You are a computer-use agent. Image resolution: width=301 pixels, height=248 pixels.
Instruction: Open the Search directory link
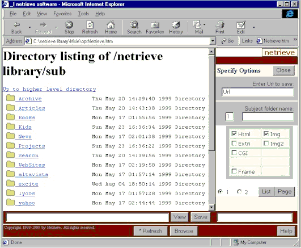click(28, 155)
